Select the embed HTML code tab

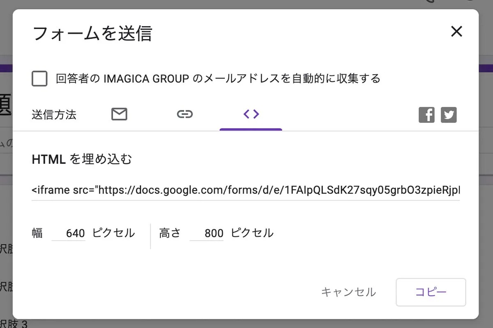tap(251, 114)
